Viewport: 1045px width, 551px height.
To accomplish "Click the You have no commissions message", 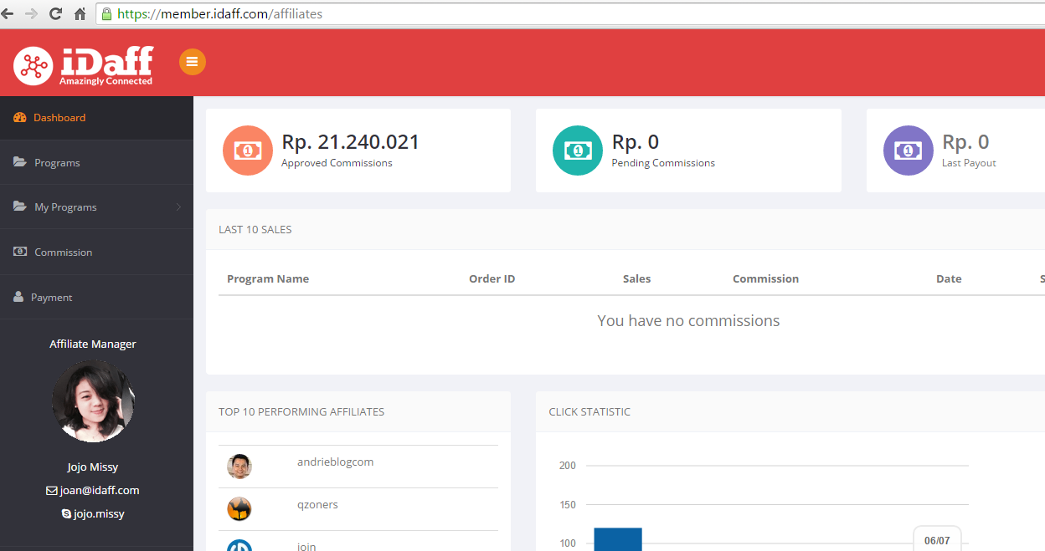I will (x=688, y=320).
